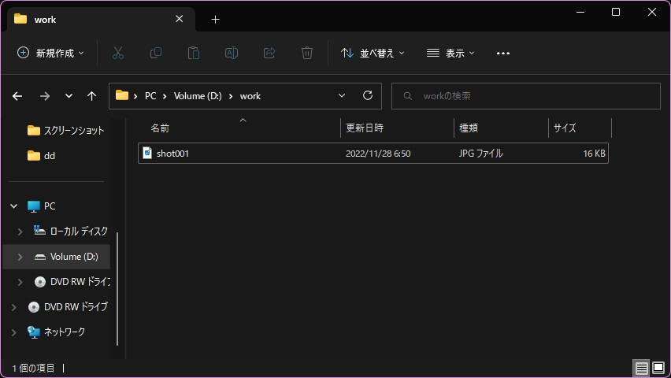
Task: Select the shot001 file name
Action: pyautogui.click(x=172, y=154)
